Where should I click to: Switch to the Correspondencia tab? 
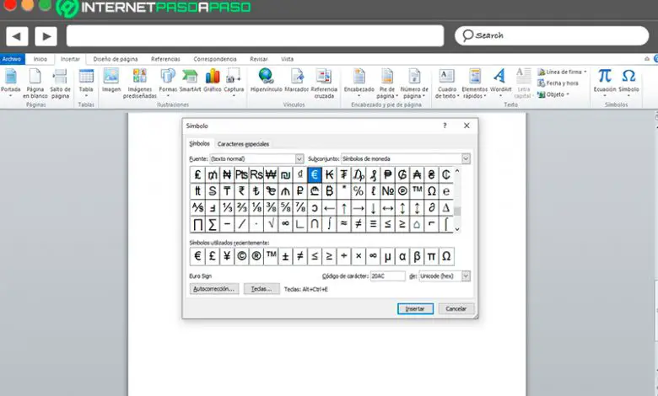click(x=215, y=59)
